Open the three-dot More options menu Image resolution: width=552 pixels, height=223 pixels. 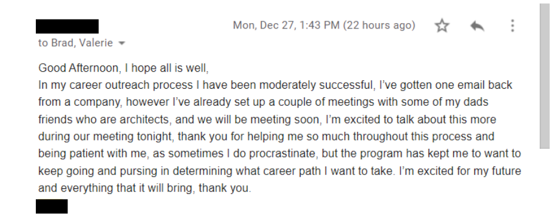pos(513,26)
